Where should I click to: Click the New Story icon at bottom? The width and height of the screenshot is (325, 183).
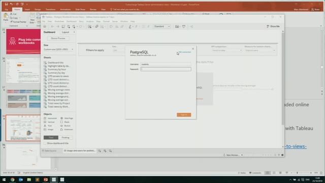110,151
